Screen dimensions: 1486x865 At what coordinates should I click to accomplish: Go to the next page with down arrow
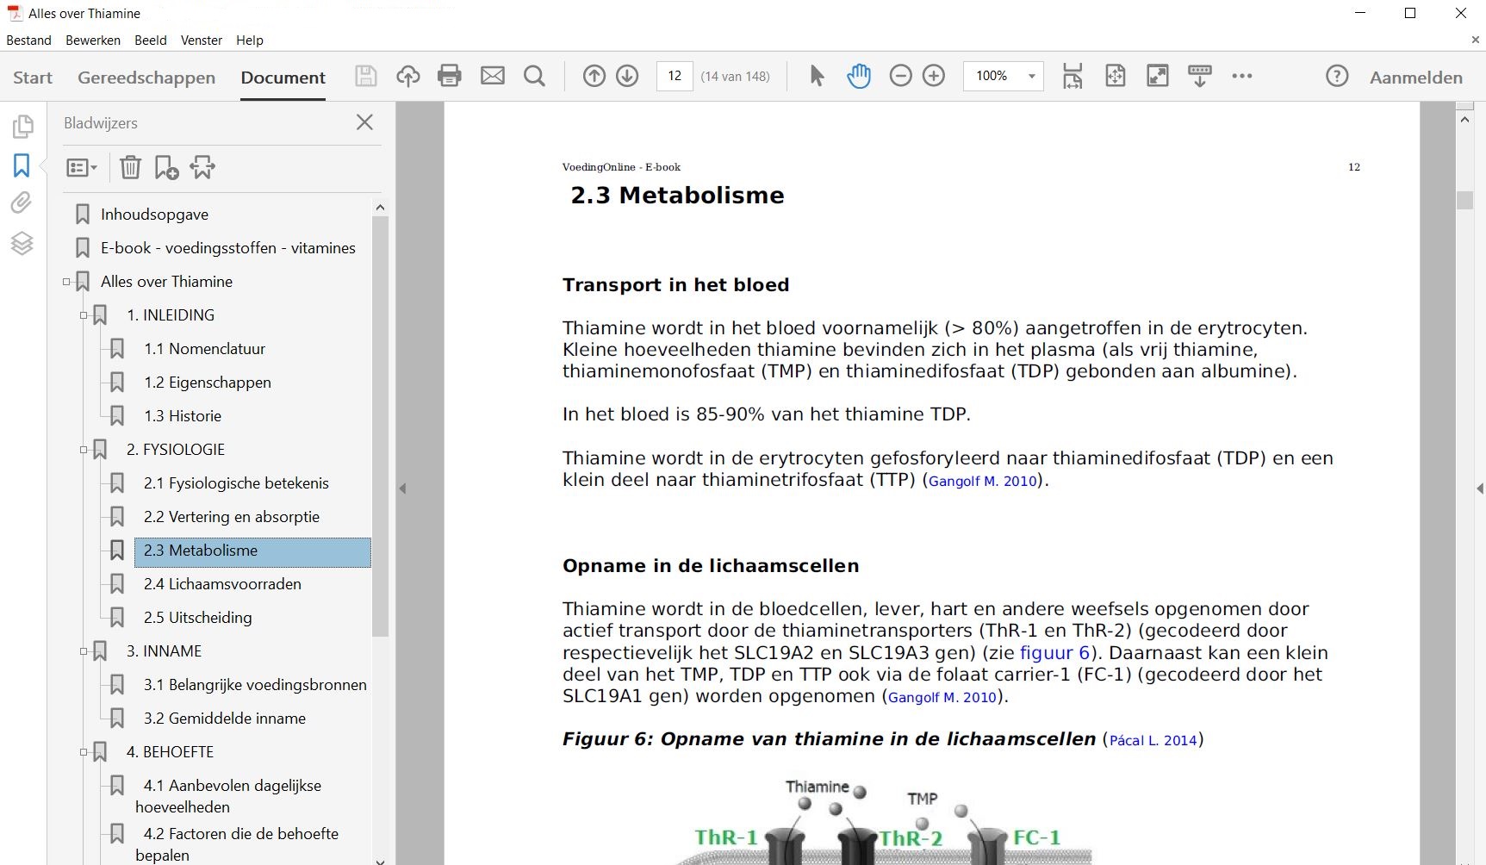pyautogui.click(x=628, y=76)
